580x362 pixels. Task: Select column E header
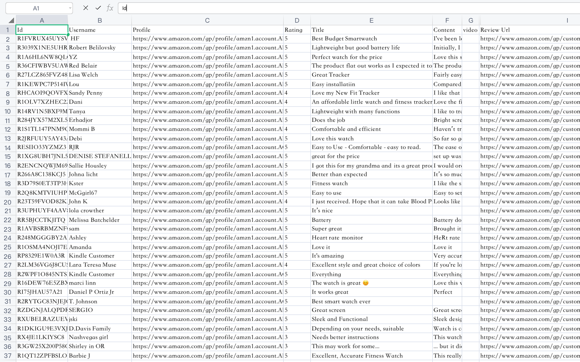(371, 20)
